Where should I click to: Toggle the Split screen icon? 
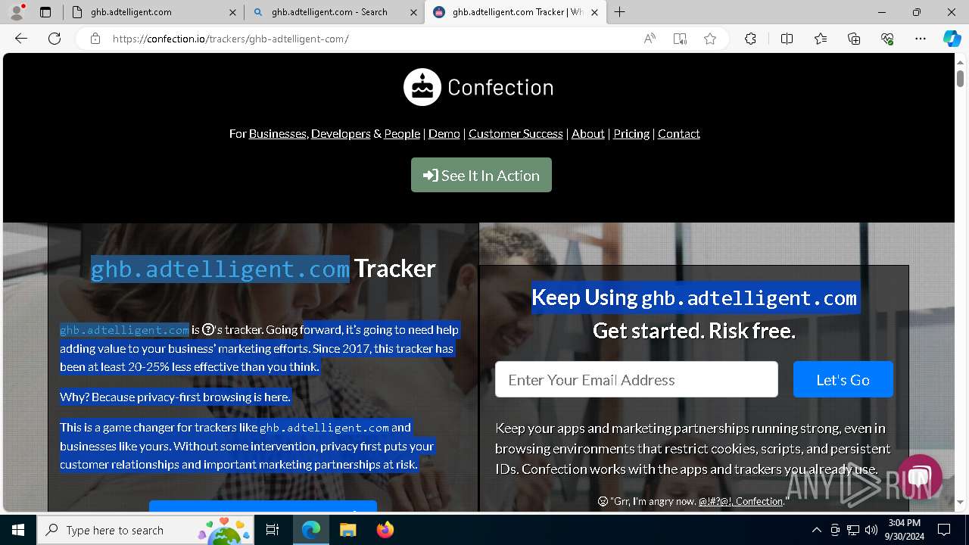pos(787,39)
